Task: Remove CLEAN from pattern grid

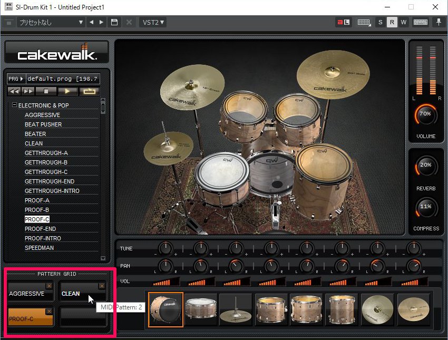Action: [x=102, y=286]
